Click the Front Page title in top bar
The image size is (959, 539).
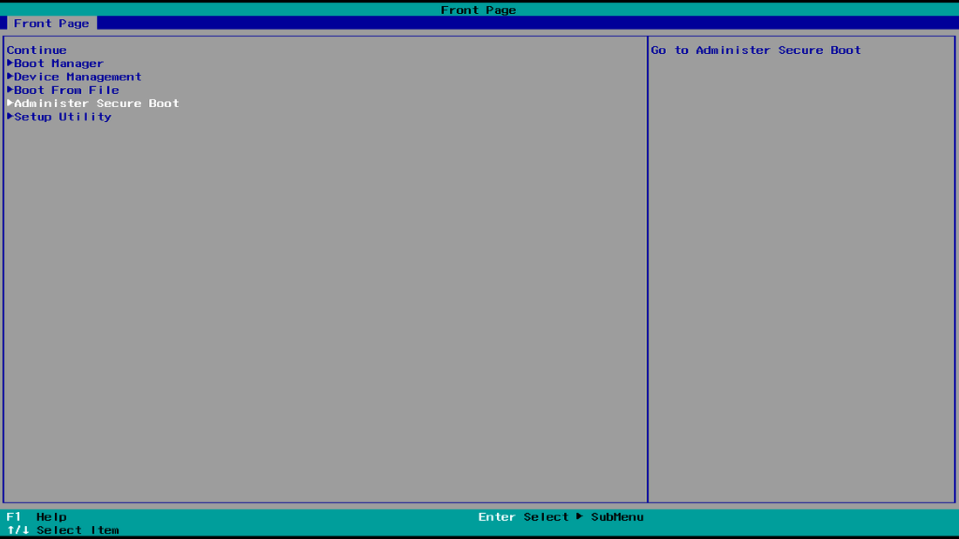click(x=479, y=10)
